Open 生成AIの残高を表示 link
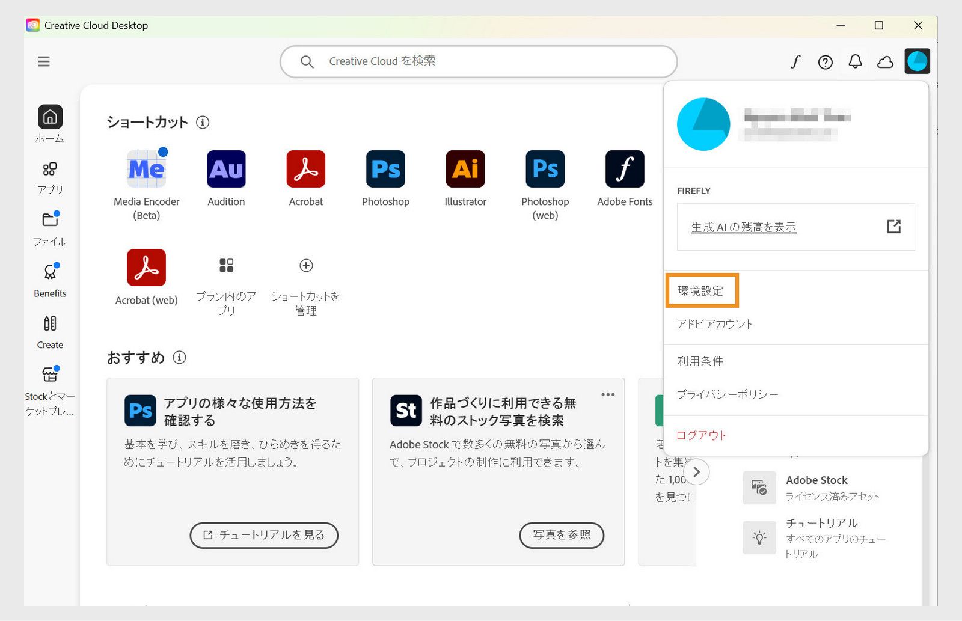The height and width of the screenshot is (621, 962). (743, 227)
